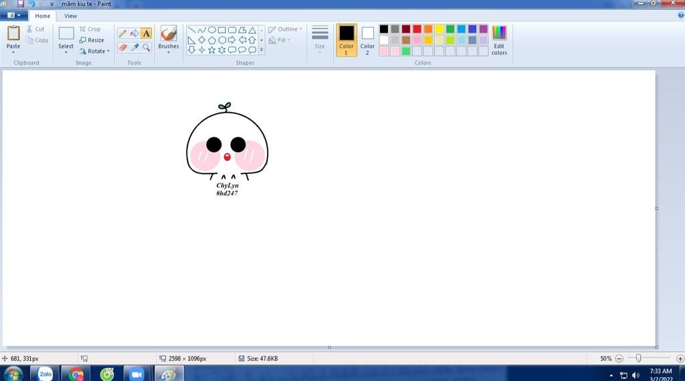Click the zoom slider handle
The width and height of the screenshot is (685, 381).
point(638,358)
